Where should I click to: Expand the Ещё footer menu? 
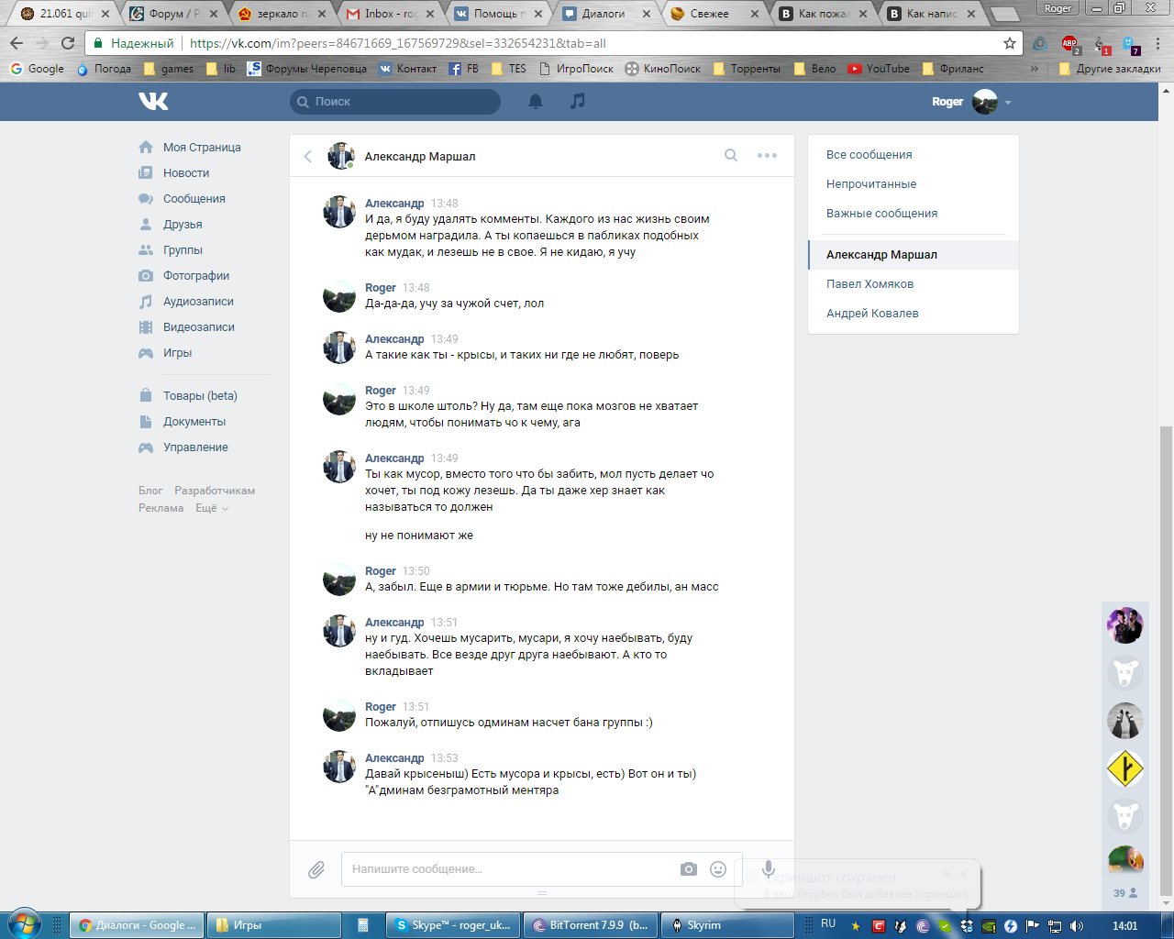point(212,508)
